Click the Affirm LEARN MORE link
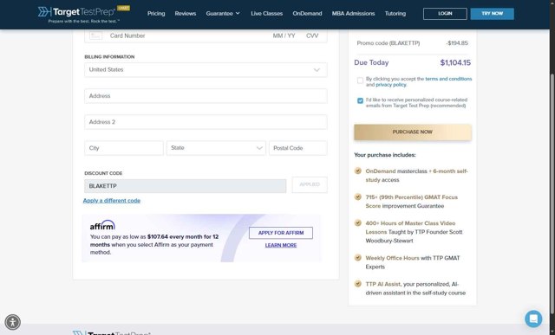 pyautogui.click(x=281, y=245)
